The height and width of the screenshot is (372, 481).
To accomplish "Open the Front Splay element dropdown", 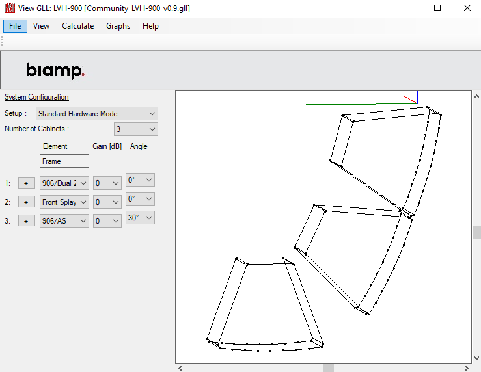I will [64, 202].
